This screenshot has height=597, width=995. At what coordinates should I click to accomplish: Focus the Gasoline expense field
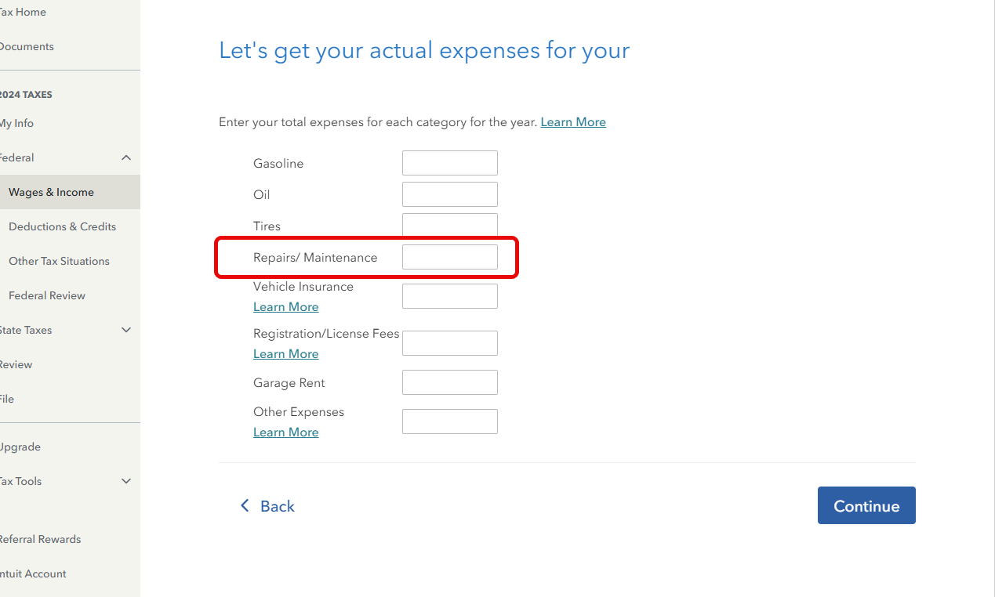449,163
